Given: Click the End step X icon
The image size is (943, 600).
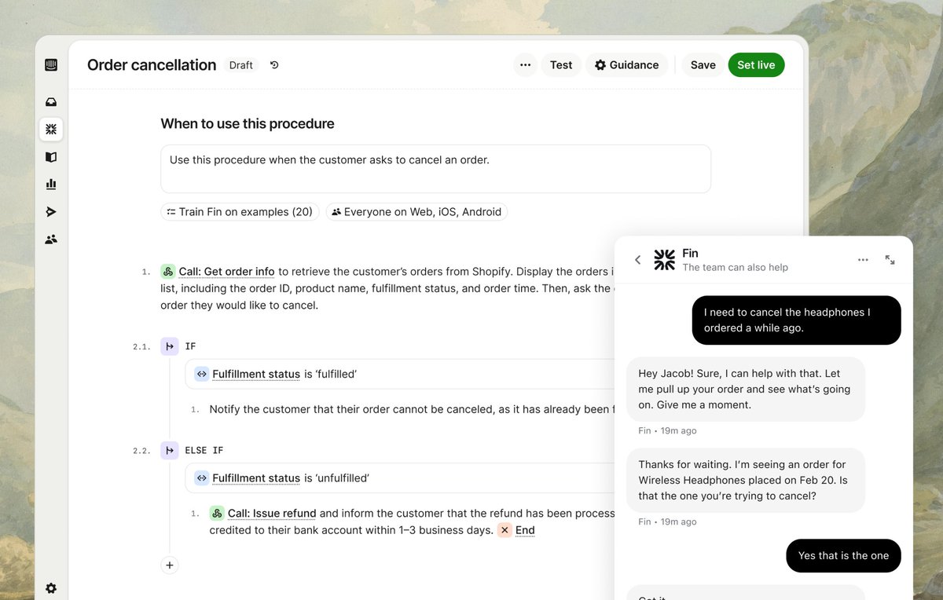Looking at the screenshot, I should pos(505,530).
